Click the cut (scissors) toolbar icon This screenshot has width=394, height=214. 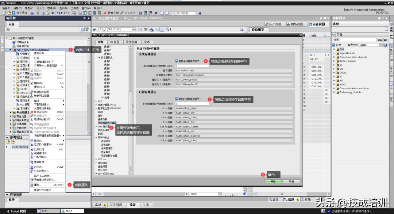pos(38,13)
